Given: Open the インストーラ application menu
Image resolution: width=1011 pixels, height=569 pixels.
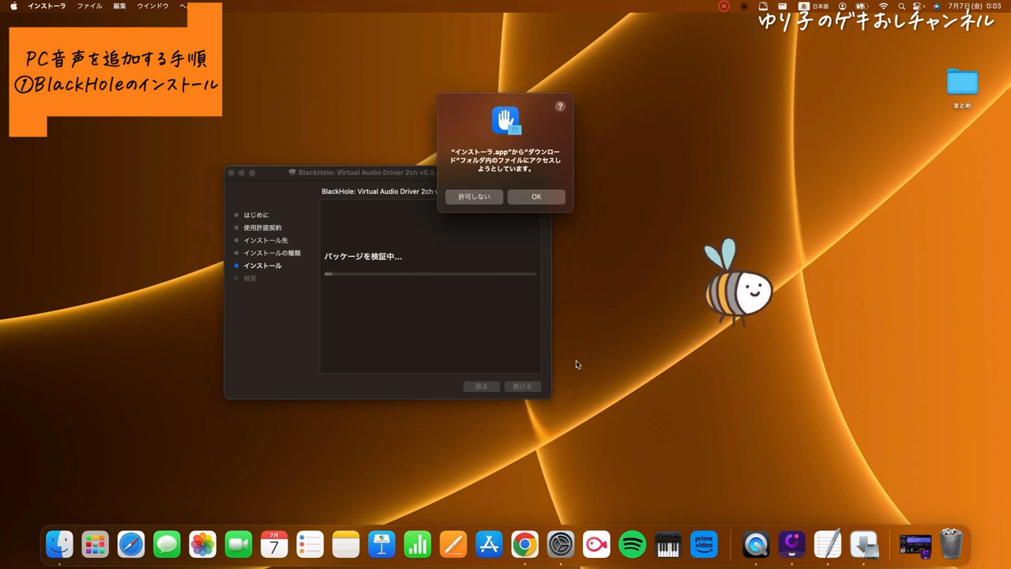Looking at the screenshot, I should tap(47, 6).
